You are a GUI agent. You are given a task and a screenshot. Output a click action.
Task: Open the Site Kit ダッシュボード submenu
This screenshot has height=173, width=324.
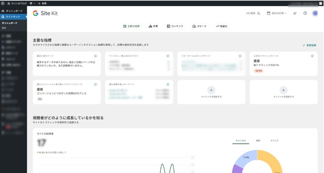coord(9,23)
